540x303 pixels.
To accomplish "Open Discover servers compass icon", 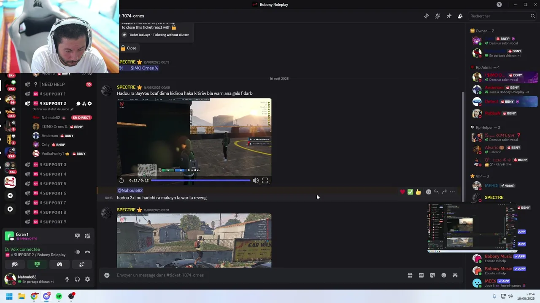I will 10,209.
